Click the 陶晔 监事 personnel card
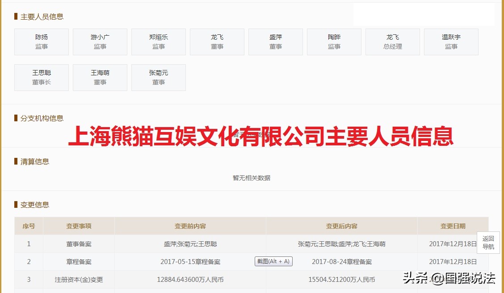The height and width of the screenshot is (293, 504). pos(334,41)
